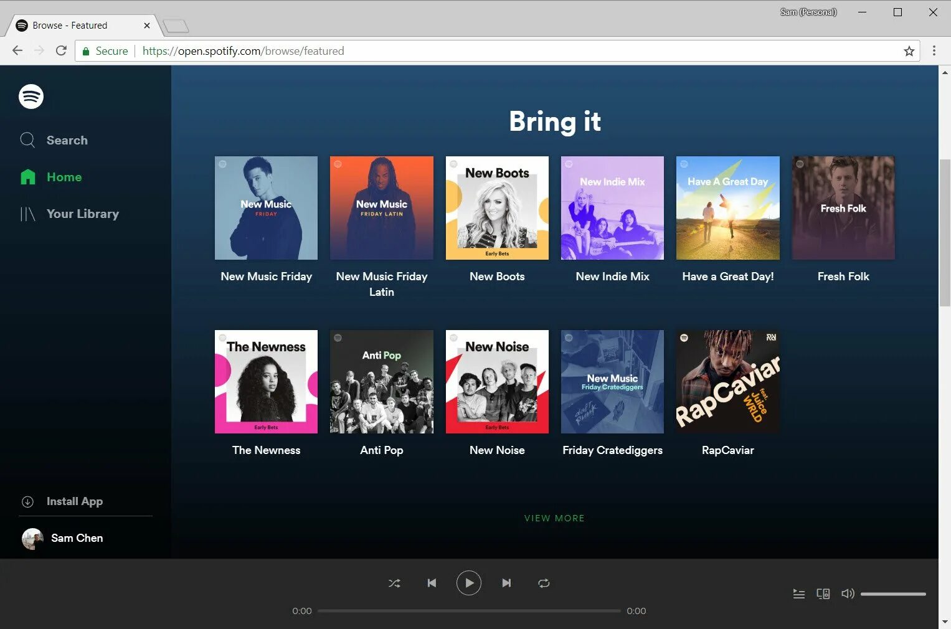The image size is (951, 629).
Task: Click The Newness title text
Action: point(266,450)
